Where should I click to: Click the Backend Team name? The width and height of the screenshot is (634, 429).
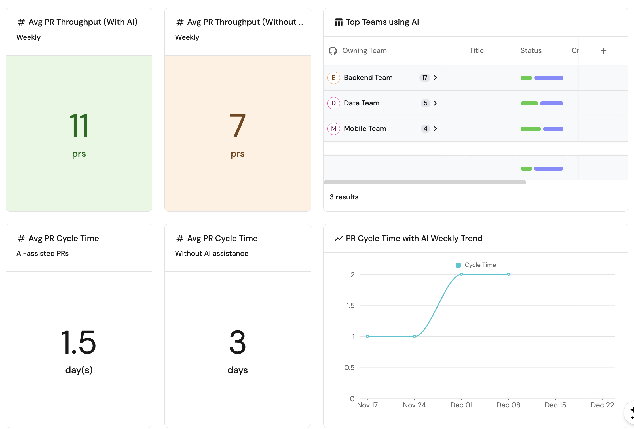[x=368, y=78]
